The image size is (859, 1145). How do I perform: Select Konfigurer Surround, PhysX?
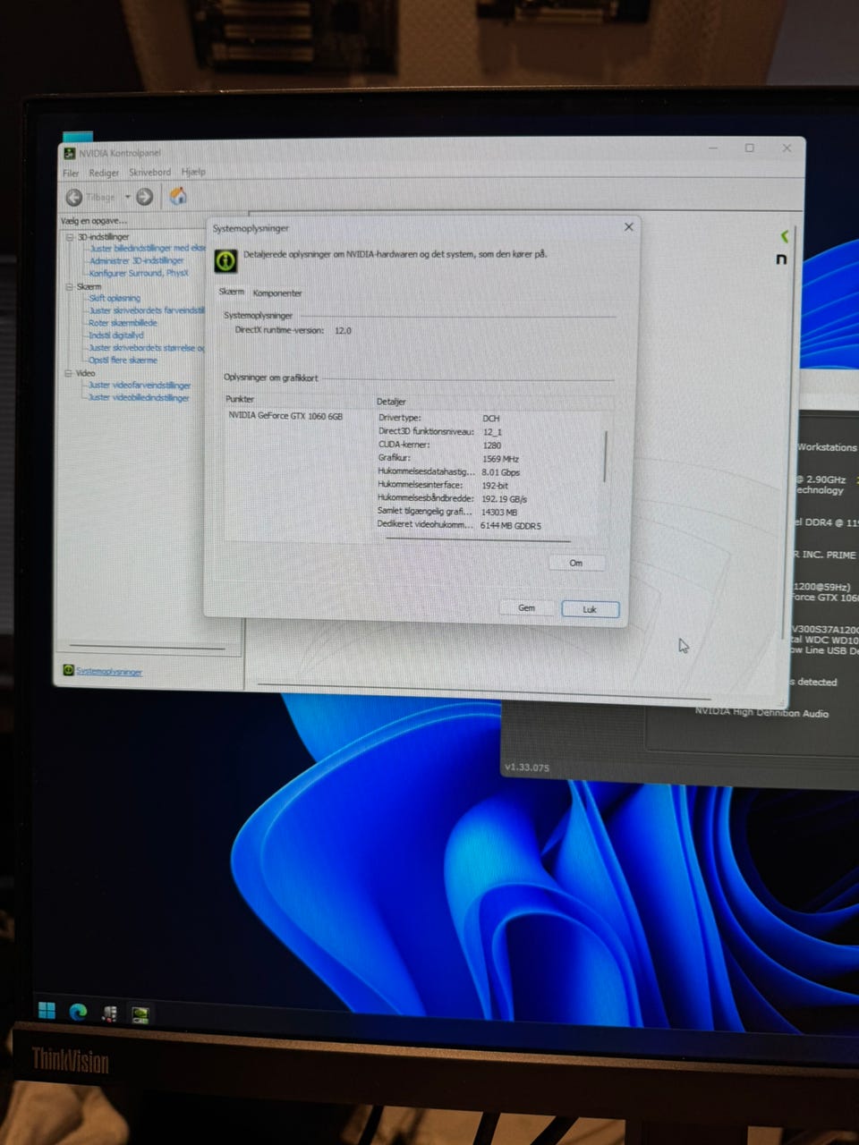(138, 273)
